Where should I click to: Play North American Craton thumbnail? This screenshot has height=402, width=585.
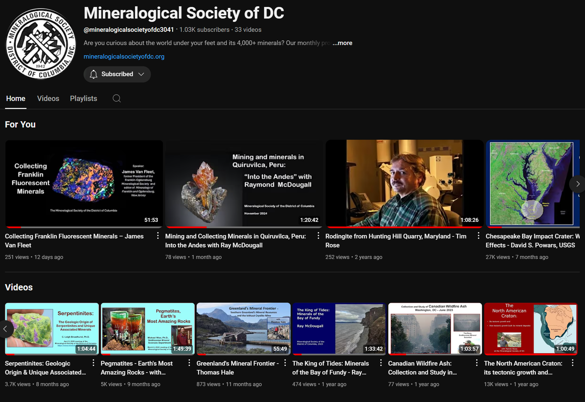coord(531,328)
